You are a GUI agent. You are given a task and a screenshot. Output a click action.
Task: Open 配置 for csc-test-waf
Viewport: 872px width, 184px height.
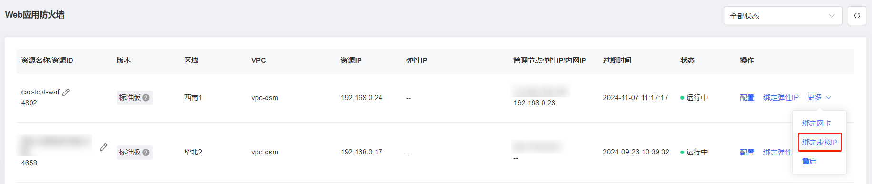click(x=747, y=98)
